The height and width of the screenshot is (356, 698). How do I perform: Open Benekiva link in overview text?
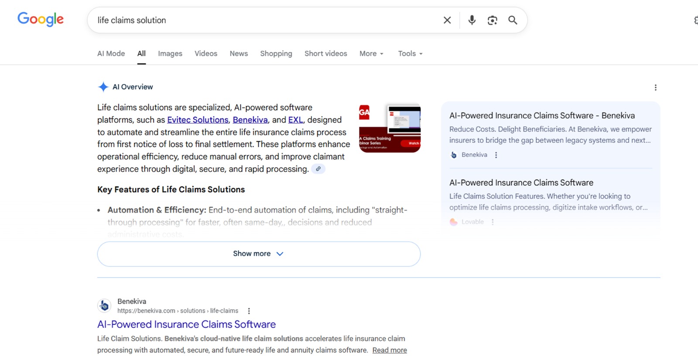tap(250, 120)
